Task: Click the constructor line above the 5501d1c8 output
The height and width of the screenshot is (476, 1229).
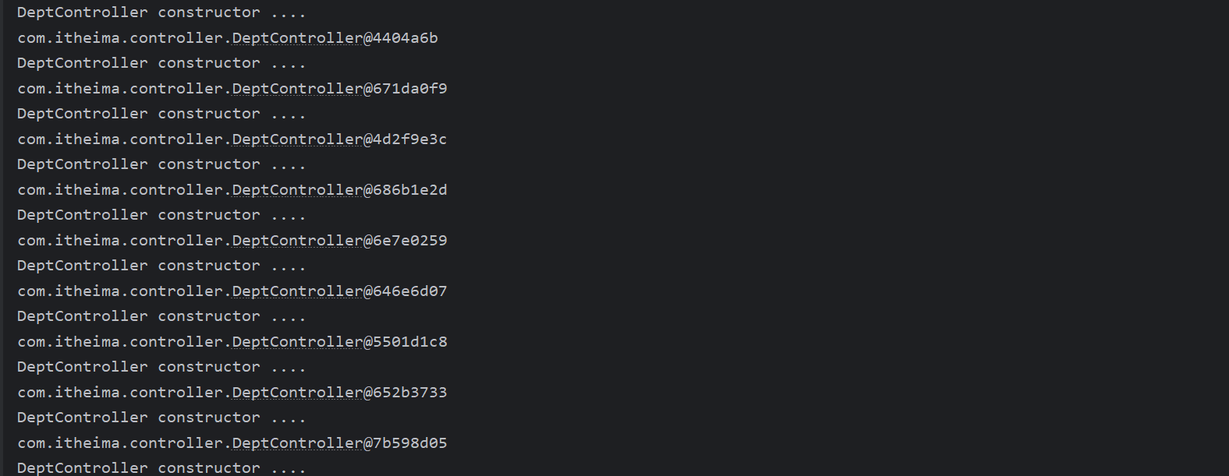Action: coord(161,316)
